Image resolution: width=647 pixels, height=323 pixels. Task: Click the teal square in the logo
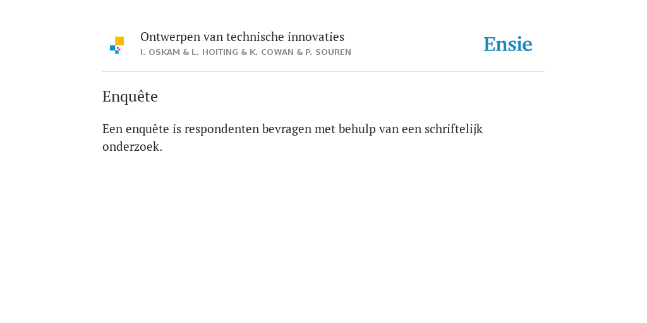[117, 52]
